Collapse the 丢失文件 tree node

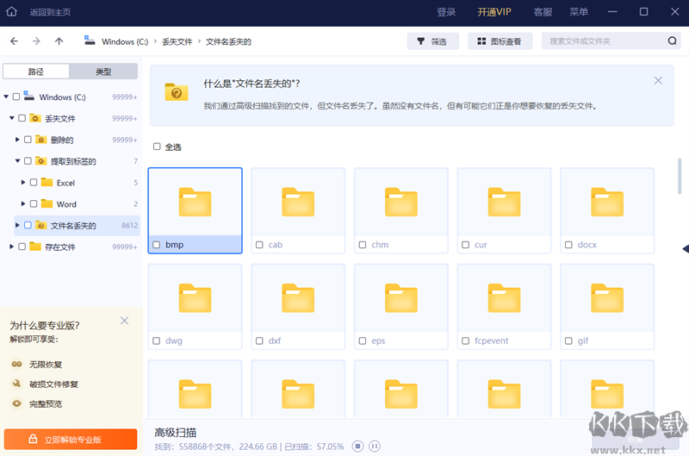coord(12,118)
